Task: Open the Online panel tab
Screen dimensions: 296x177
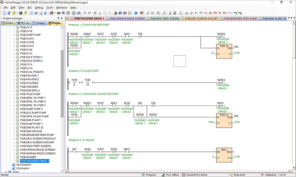Action: [9, 23]
